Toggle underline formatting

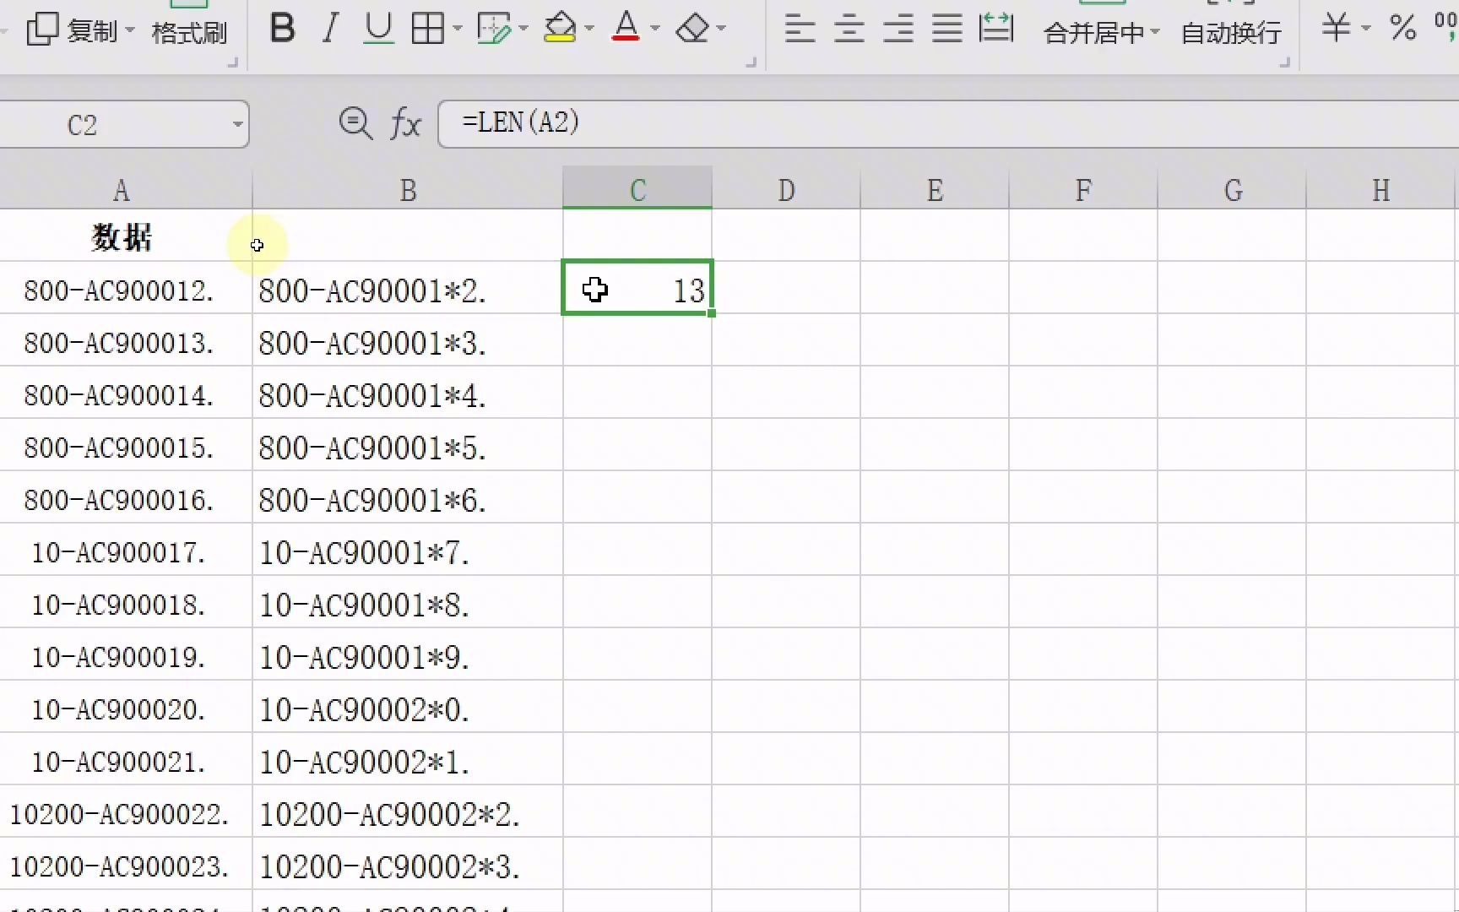point(378,29)
